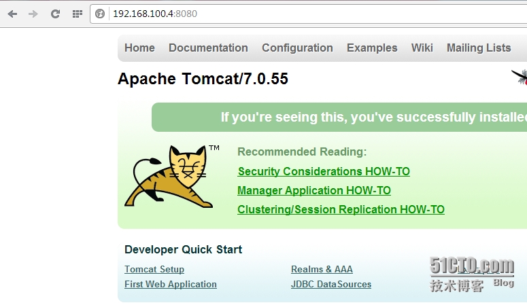The width and height of the screenshot is (527, 305).
Task: Click the browser forward arrow
Action: (x=33, y=14)
